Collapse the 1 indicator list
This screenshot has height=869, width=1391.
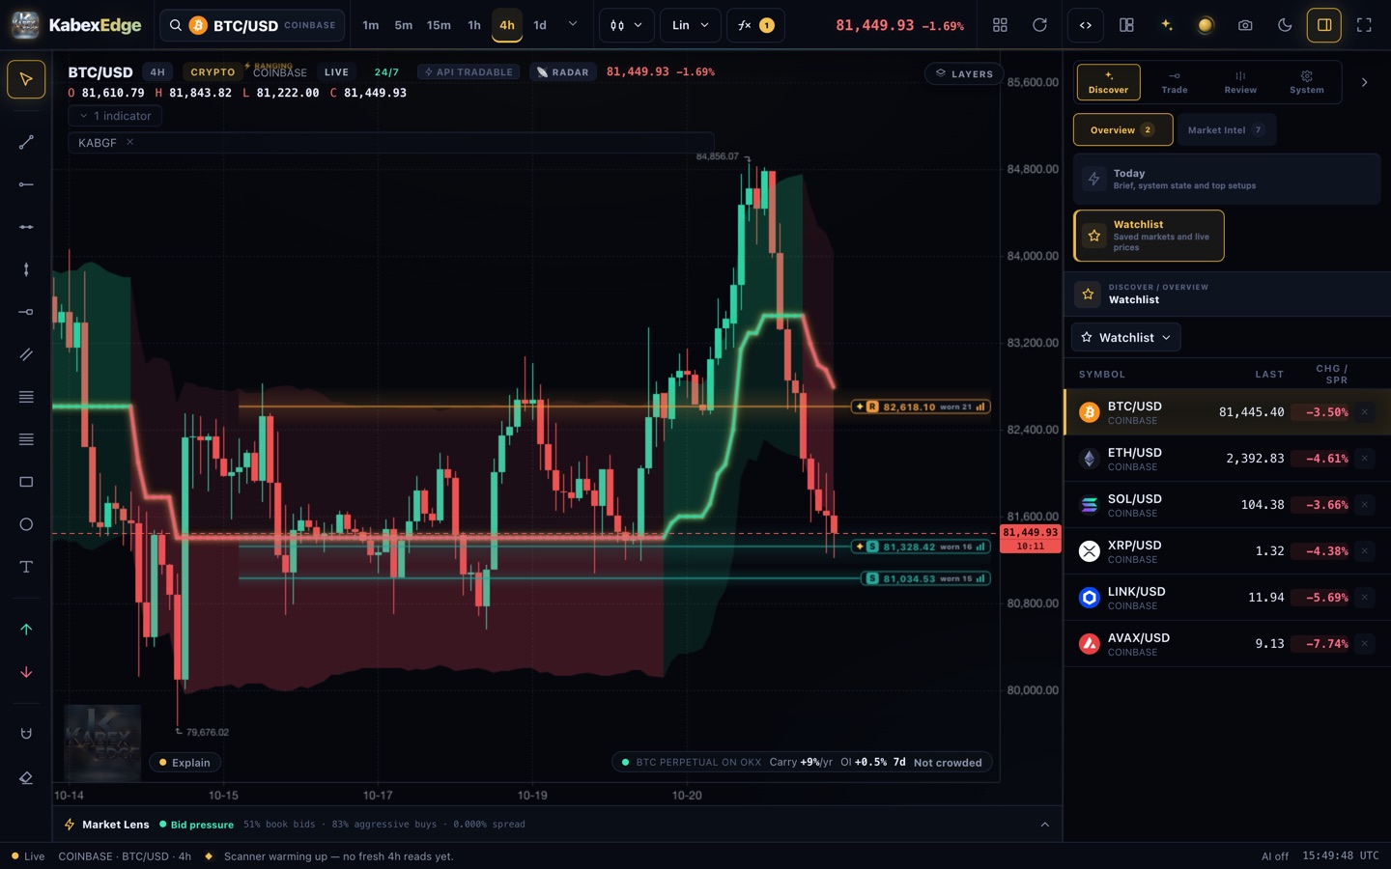coord(116,116)
